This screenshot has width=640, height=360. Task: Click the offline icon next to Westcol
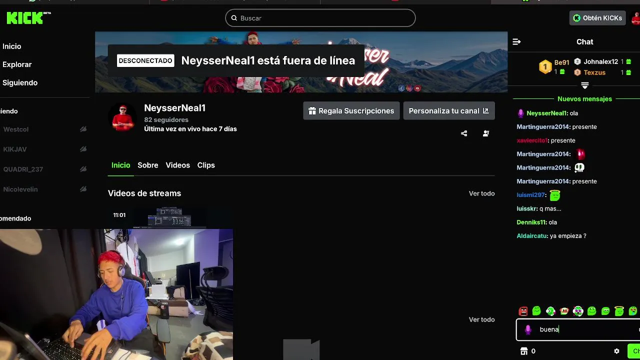click(83, 129)
